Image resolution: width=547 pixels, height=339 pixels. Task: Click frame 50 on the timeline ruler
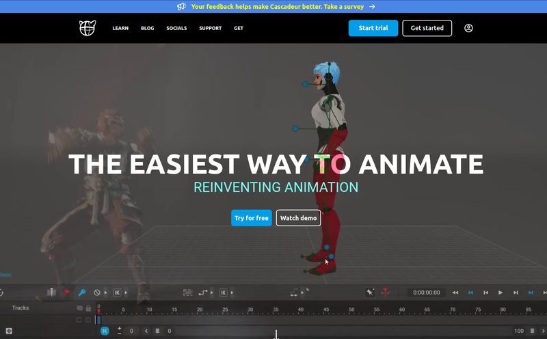point(351,310)
